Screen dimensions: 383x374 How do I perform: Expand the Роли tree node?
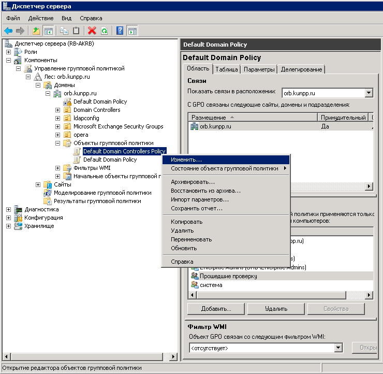pyautogui.click(x=8, y=52)
